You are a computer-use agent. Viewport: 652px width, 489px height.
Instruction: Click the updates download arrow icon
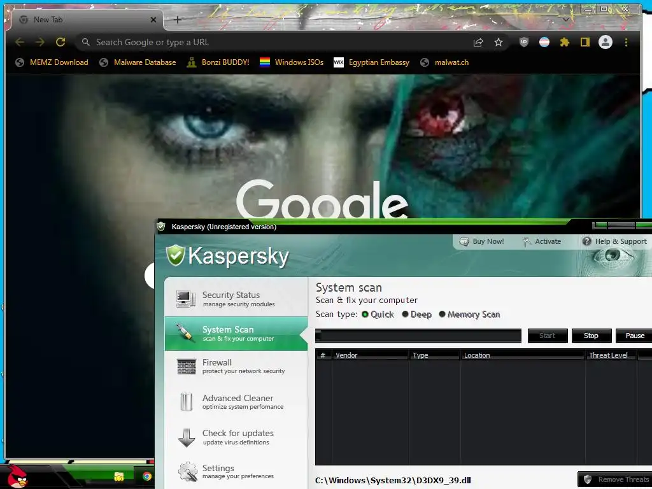point(187,437)
